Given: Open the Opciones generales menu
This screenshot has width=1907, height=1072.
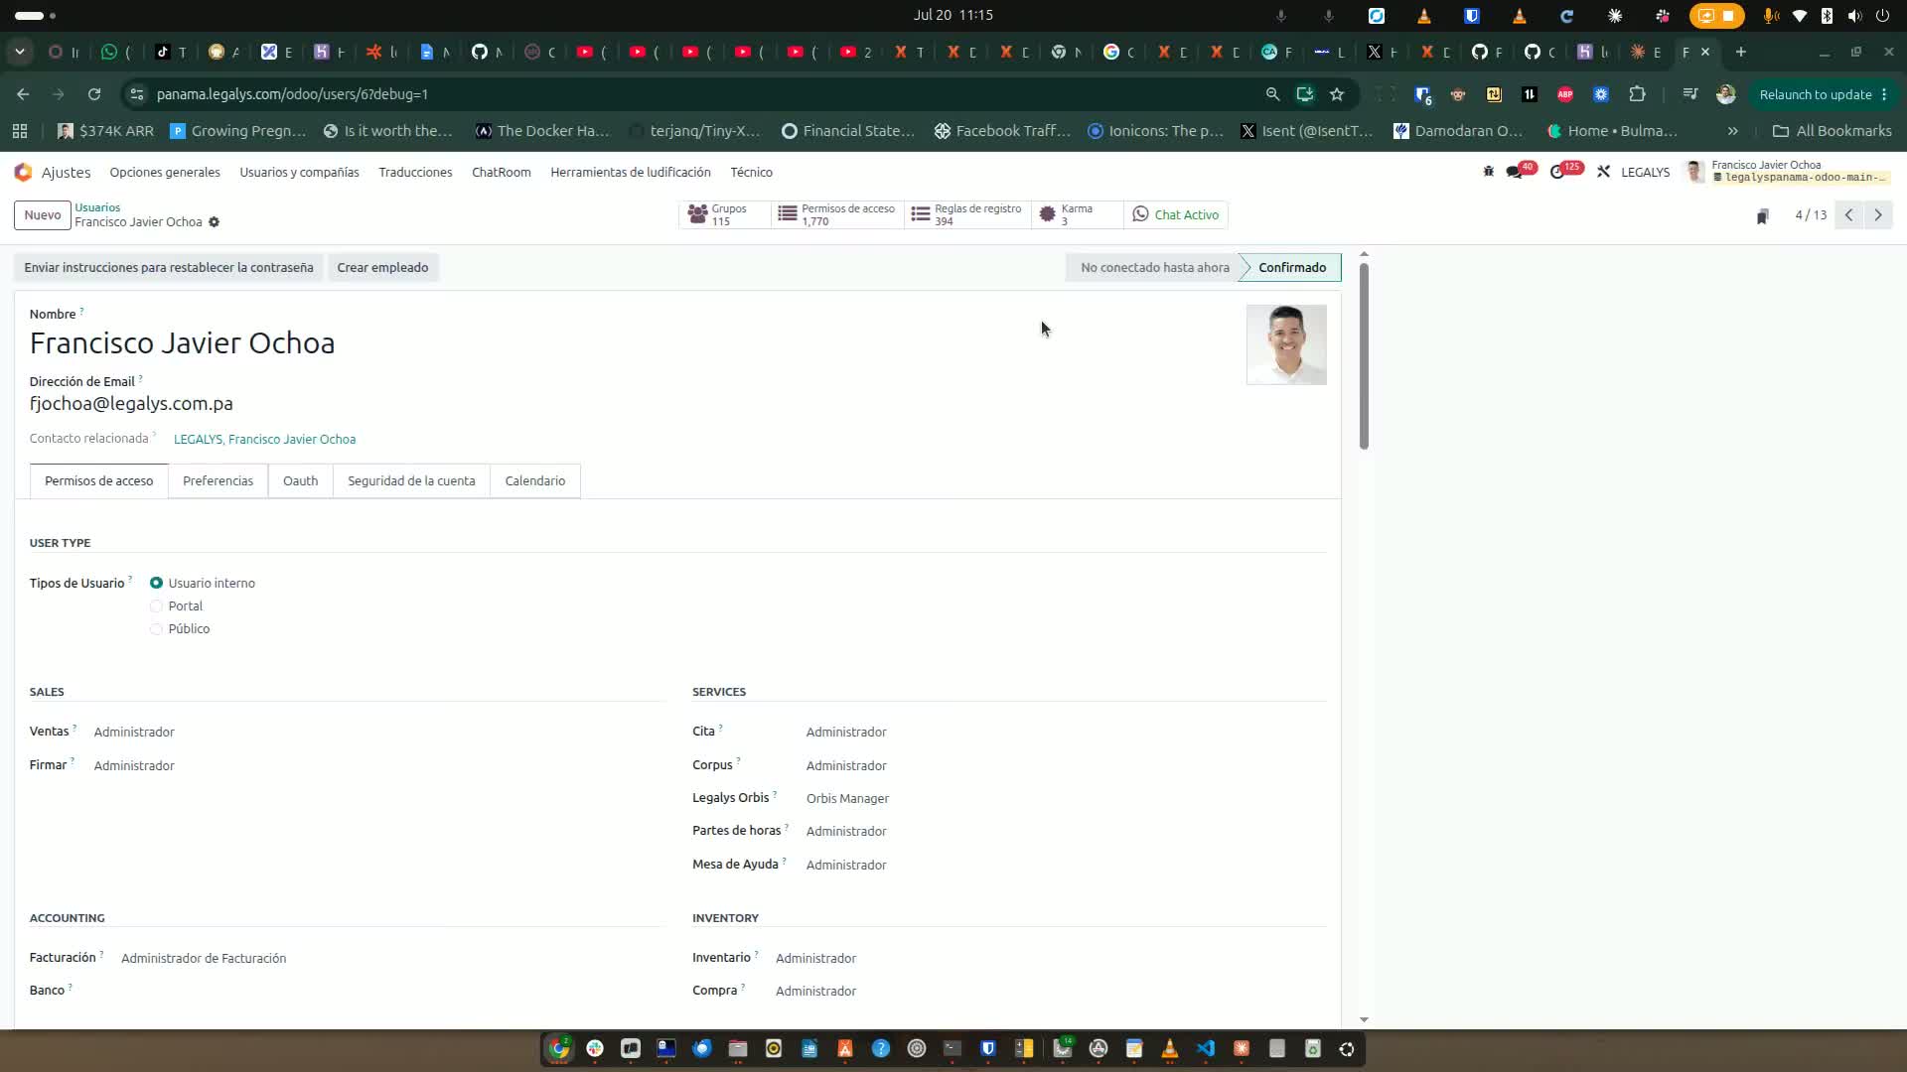Looking at the screenshot, I should [x=165, y=172].
